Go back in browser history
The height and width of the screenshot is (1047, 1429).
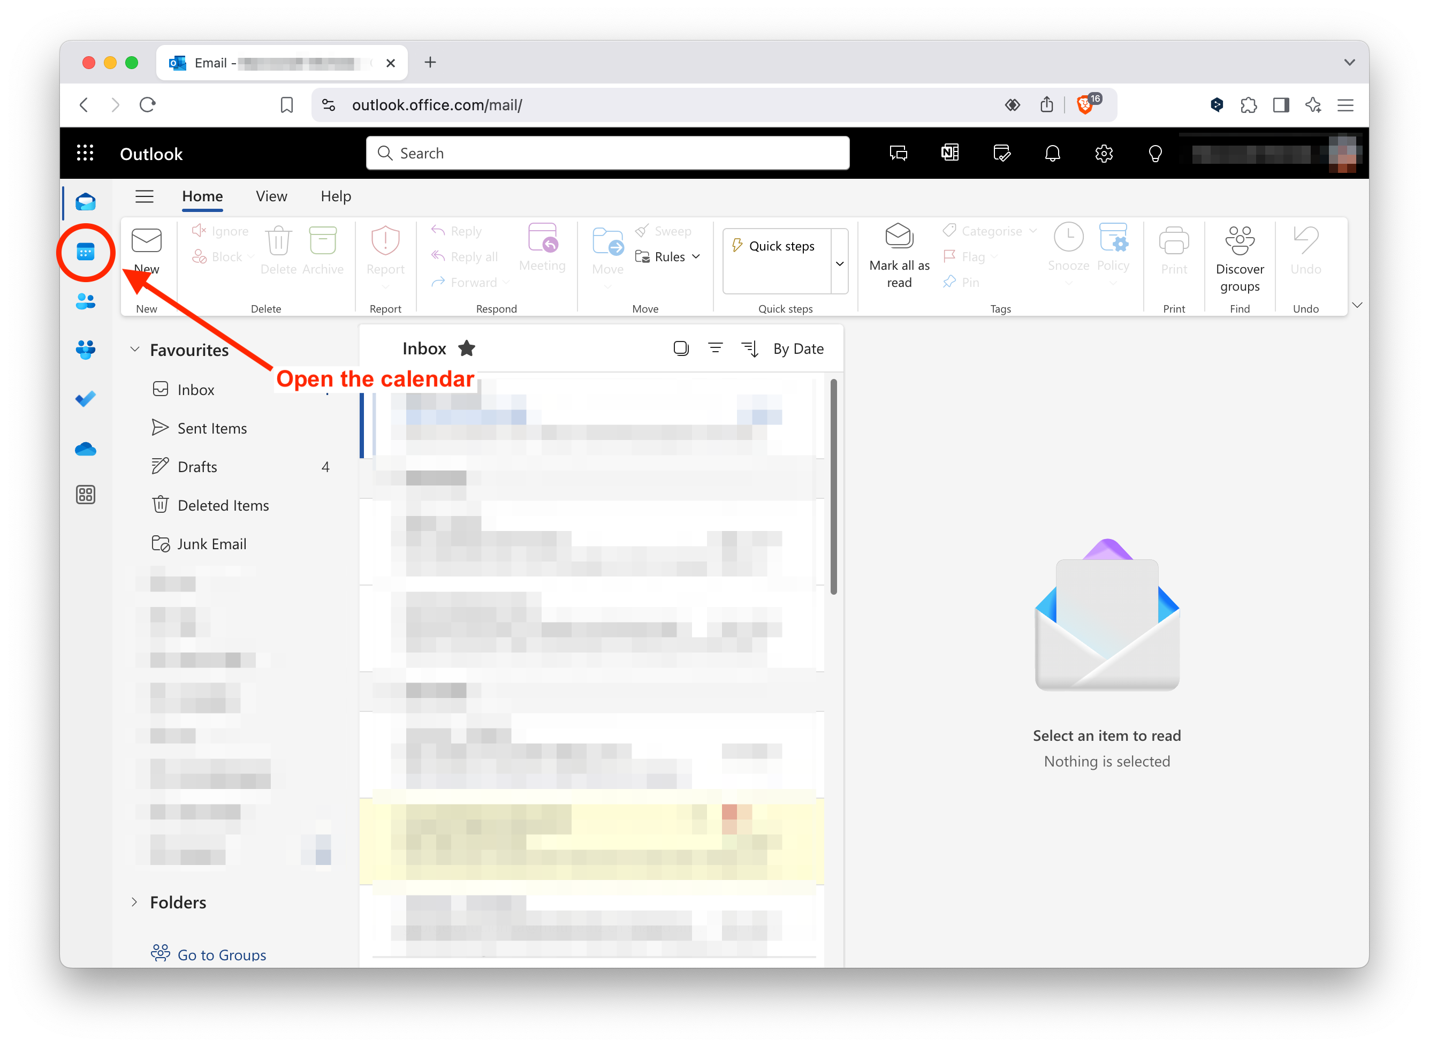83,104
